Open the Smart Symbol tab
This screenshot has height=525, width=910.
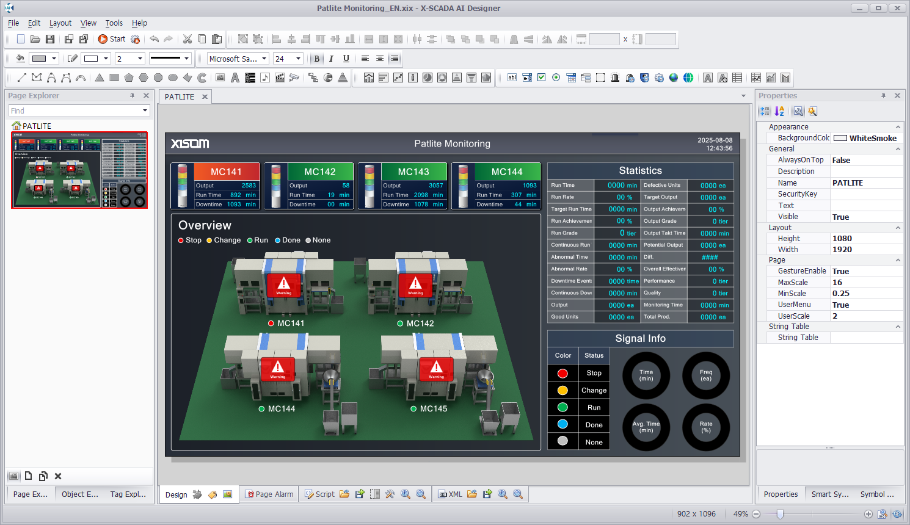click(x=829, y=494)
